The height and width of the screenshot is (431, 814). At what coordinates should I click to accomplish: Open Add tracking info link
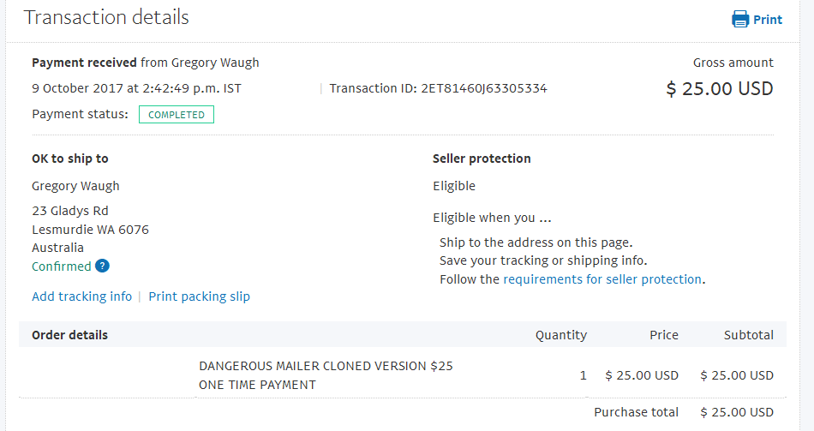(82, 296)
